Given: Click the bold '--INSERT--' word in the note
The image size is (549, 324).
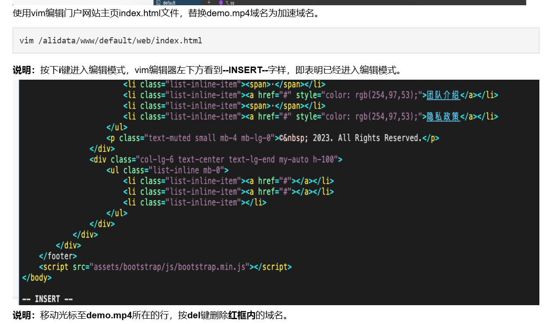Looking at the screenshot, I should 245,70.
